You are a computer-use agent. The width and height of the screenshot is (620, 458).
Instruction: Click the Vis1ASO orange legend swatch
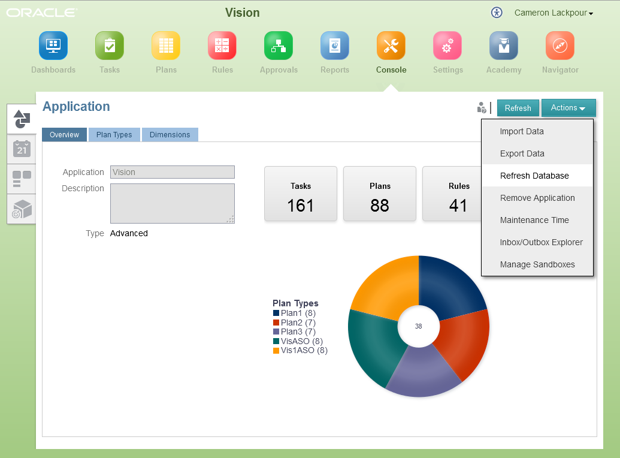click(276, 350)
